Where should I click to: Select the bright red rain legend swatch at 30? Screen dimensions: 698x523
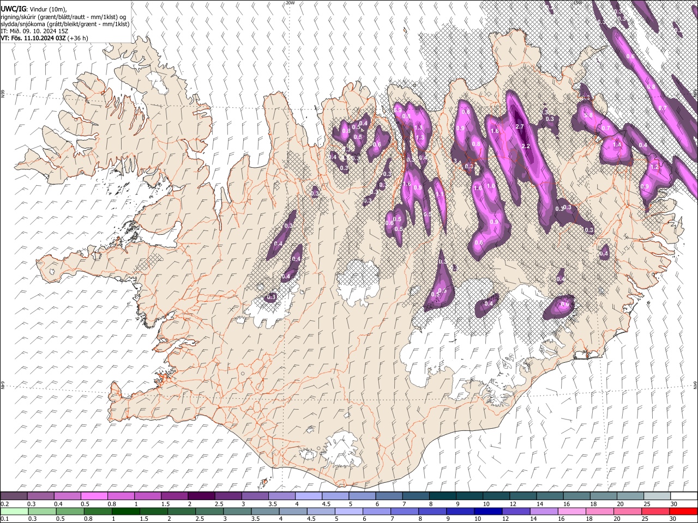[683, 511]
